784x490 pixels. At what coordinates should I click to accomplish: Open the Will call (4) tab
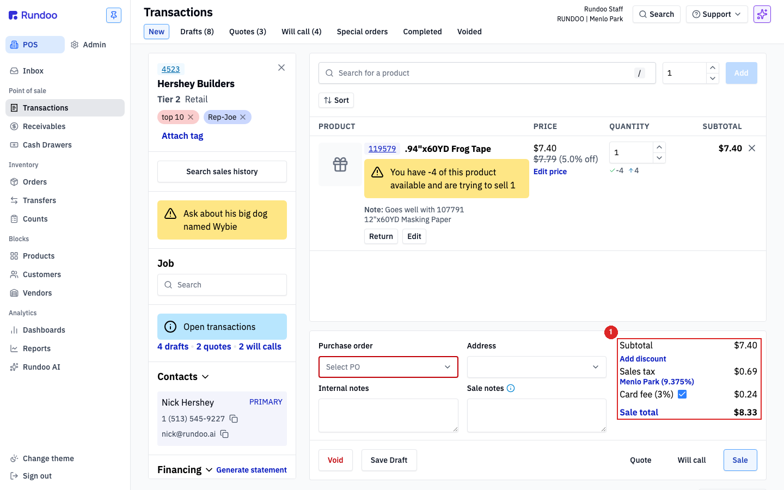click(x=302, y=32)
